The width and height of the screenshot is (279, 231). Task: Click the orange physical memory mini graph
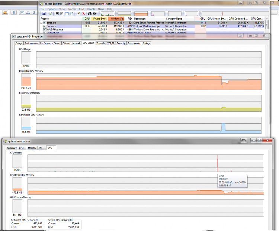141,13
